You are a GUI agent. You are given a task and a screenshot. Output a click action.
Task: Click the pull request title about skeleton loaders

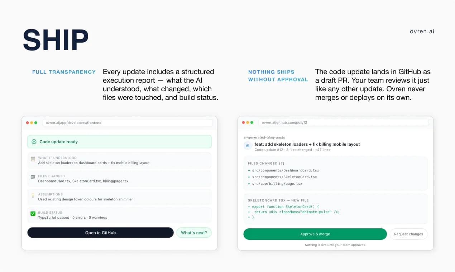[307, 144]
